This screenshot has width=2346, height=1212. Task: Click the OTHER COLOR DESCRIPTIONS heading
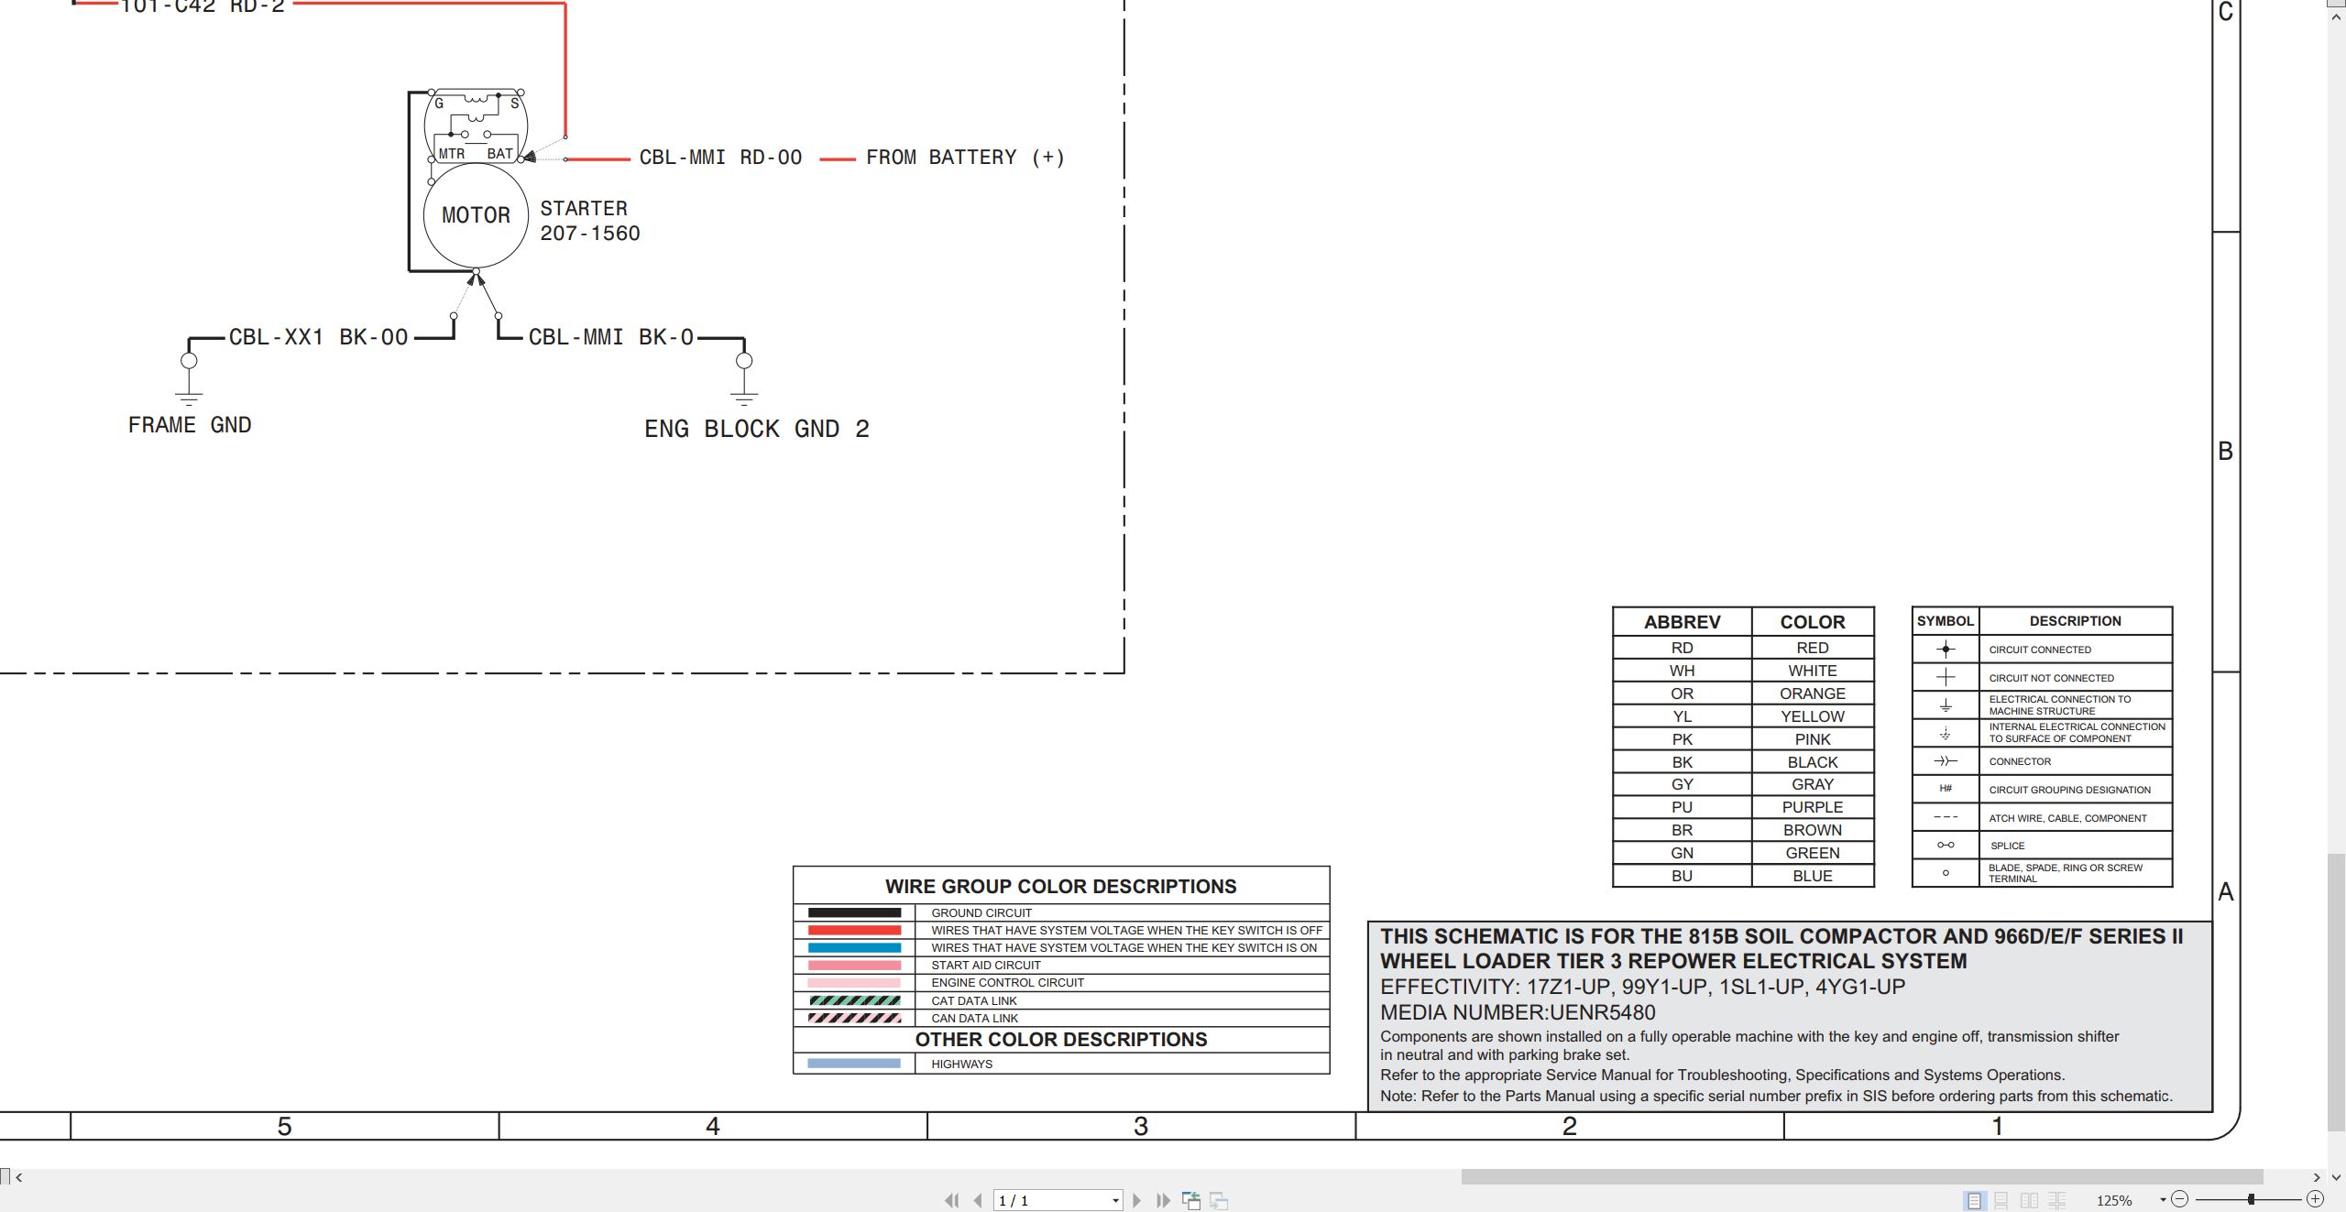click(x=1061, y=1039)
